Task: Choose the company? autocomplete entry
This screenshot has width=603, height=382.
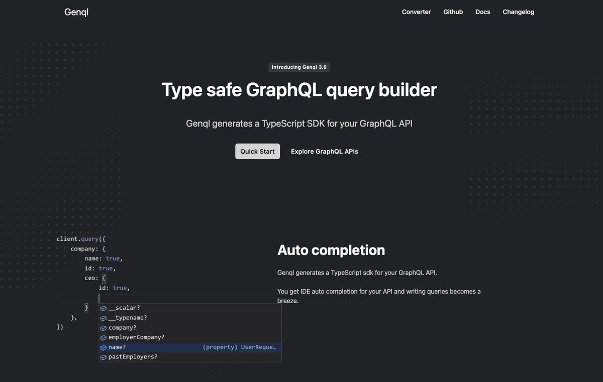Action: click(x=123, y=328)
